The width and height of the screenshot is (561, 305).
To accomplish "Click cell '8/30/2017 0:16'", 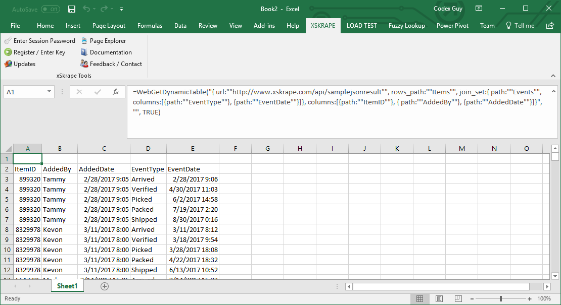I will point(193,219).
